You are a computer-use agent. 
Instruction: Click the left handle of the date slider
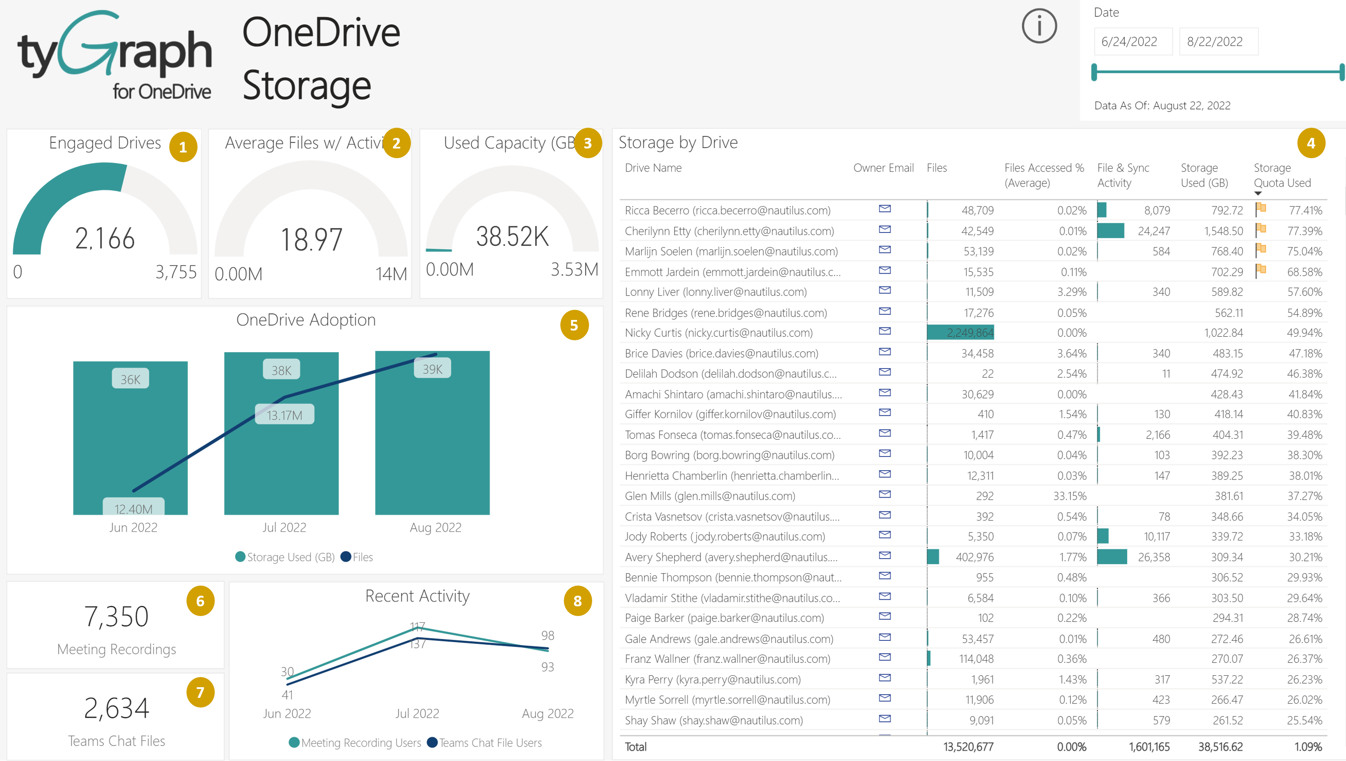click(x=1094, y=72)
